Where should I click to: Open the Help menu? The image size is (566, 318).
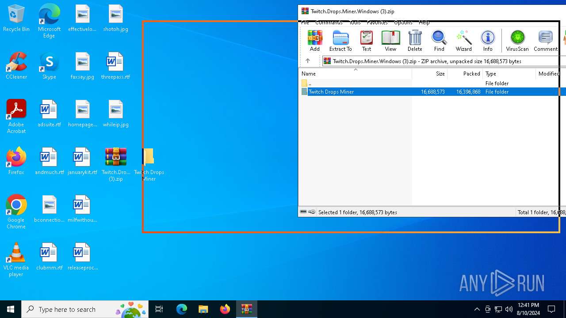424,22
